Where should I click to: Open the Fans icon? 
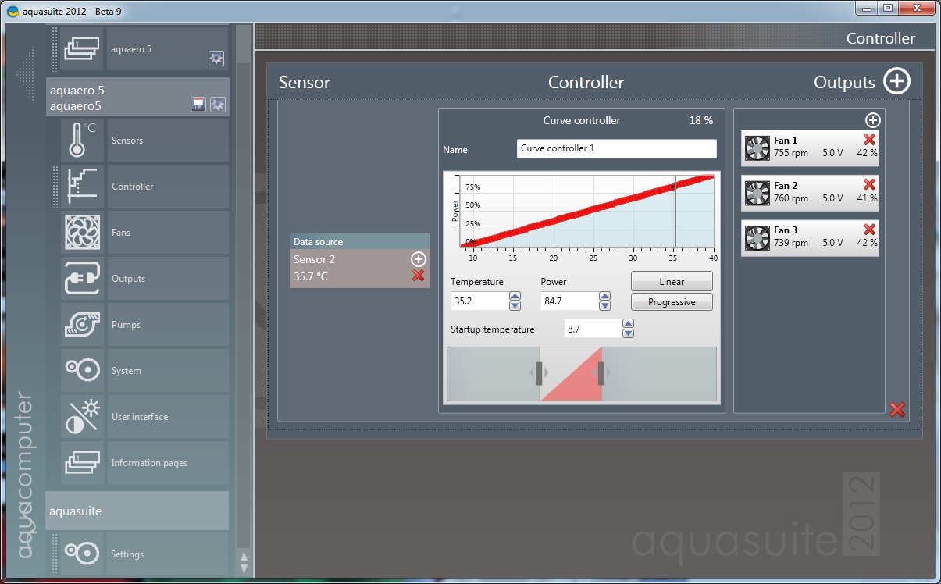[82, 233]
